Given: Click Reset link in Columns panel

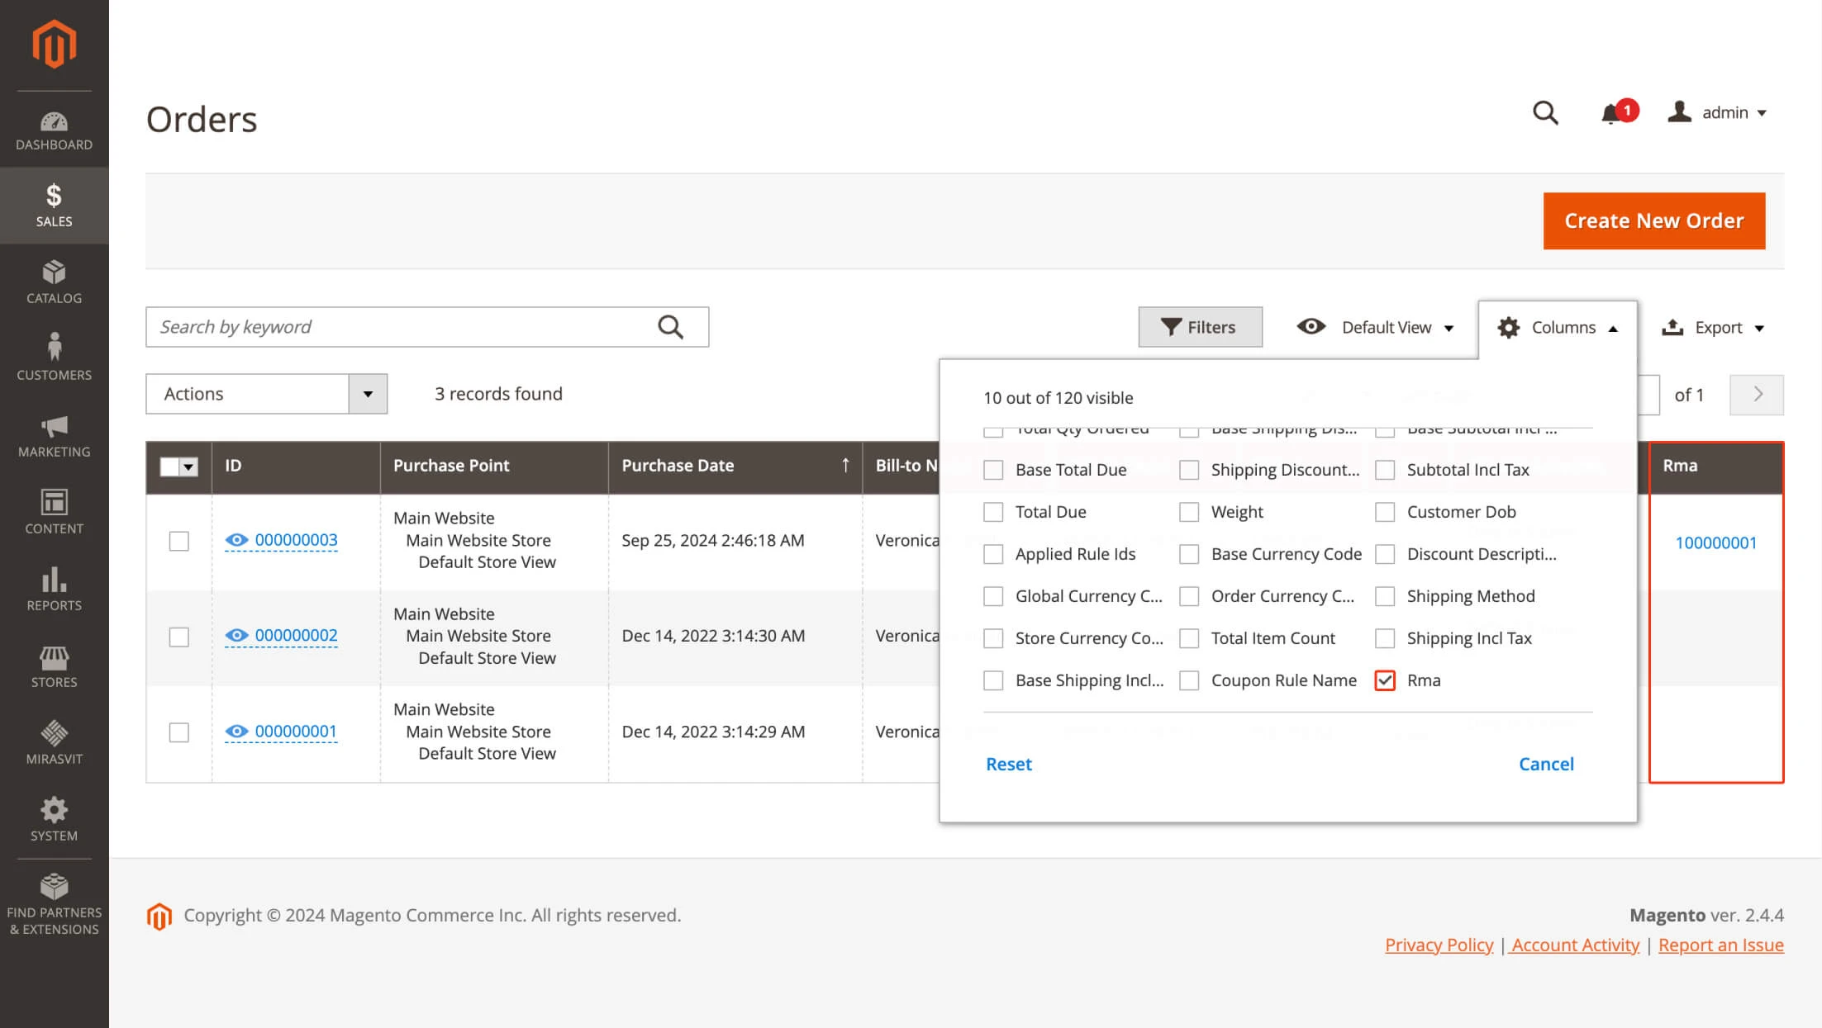Looking at the screenshot, I should [x=1008, y=765].
